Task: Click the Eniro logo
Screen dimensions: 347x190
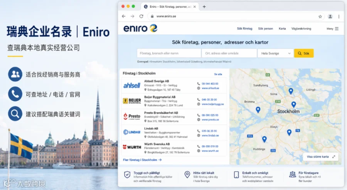Action: click(x=140, y=28)
